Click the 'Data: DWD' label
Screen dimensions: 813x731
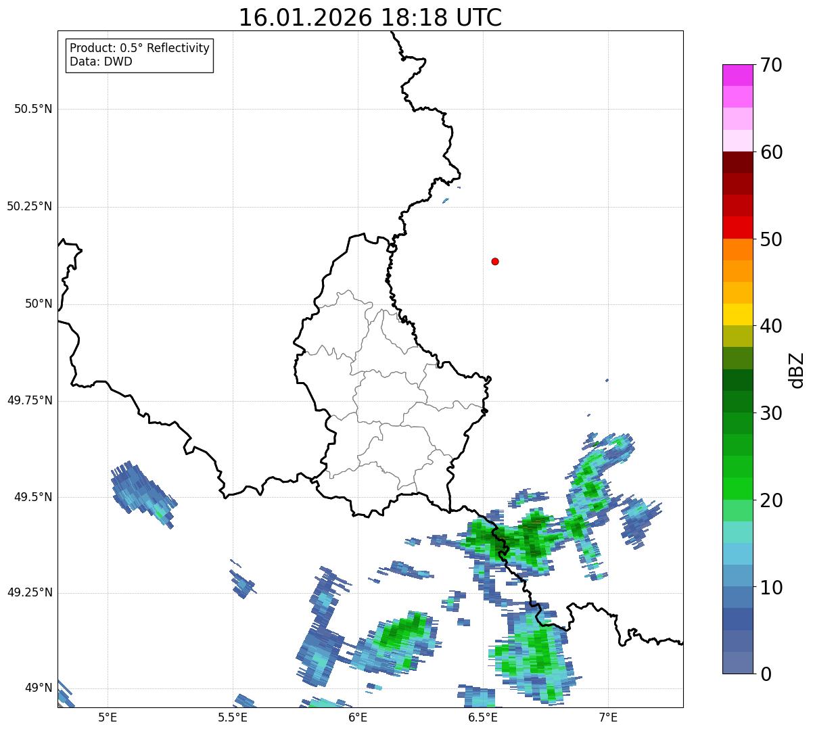click(x=101, y=62)
